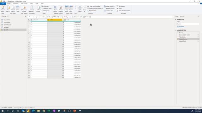Open Text Analytics AI insight
The image size is (202, 113).
click(x=121, y=6)
